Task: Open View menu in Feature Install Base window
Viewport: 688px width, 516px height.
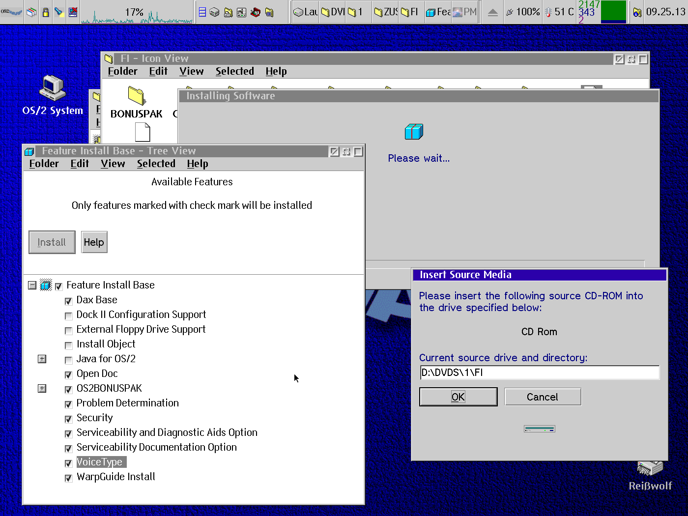Action: [113, 164]
